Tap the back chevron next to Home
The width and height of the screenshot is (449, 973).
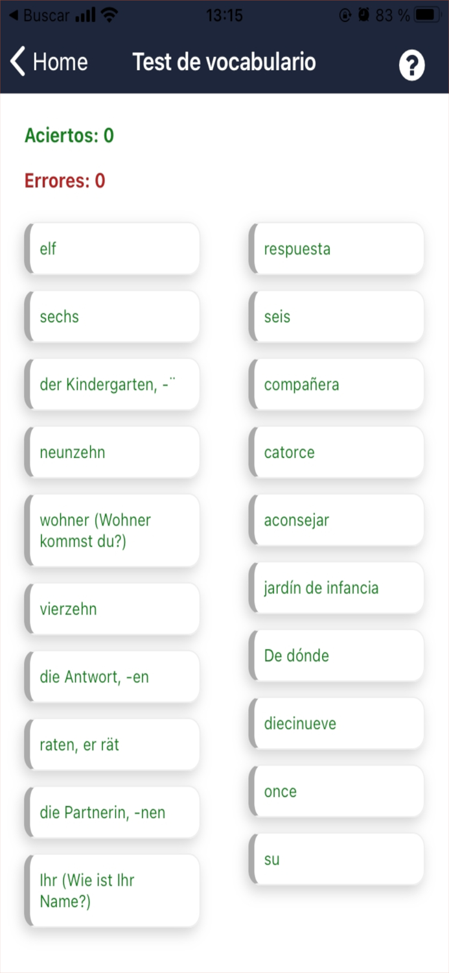[x=16, y=61]
